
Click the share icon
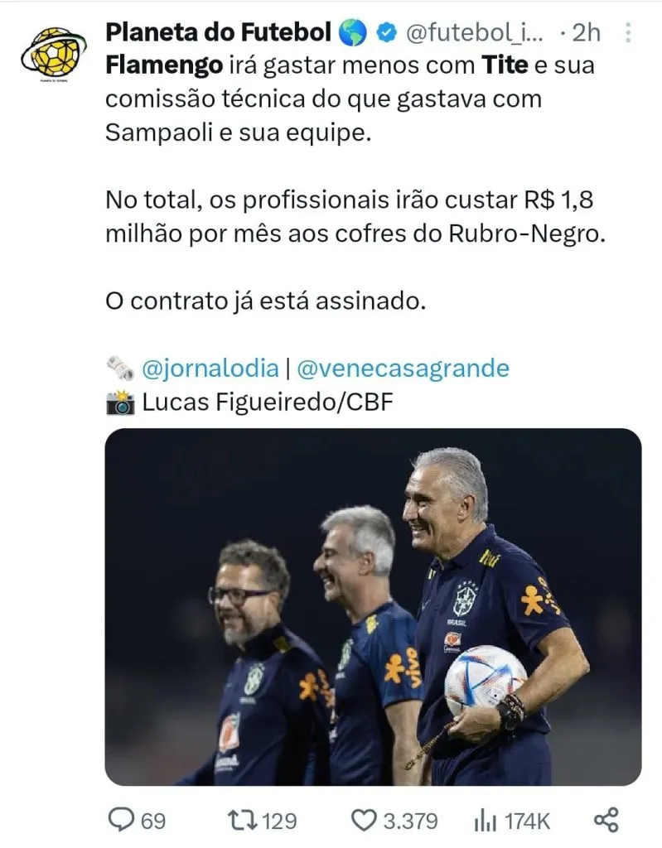click(606, 820)
